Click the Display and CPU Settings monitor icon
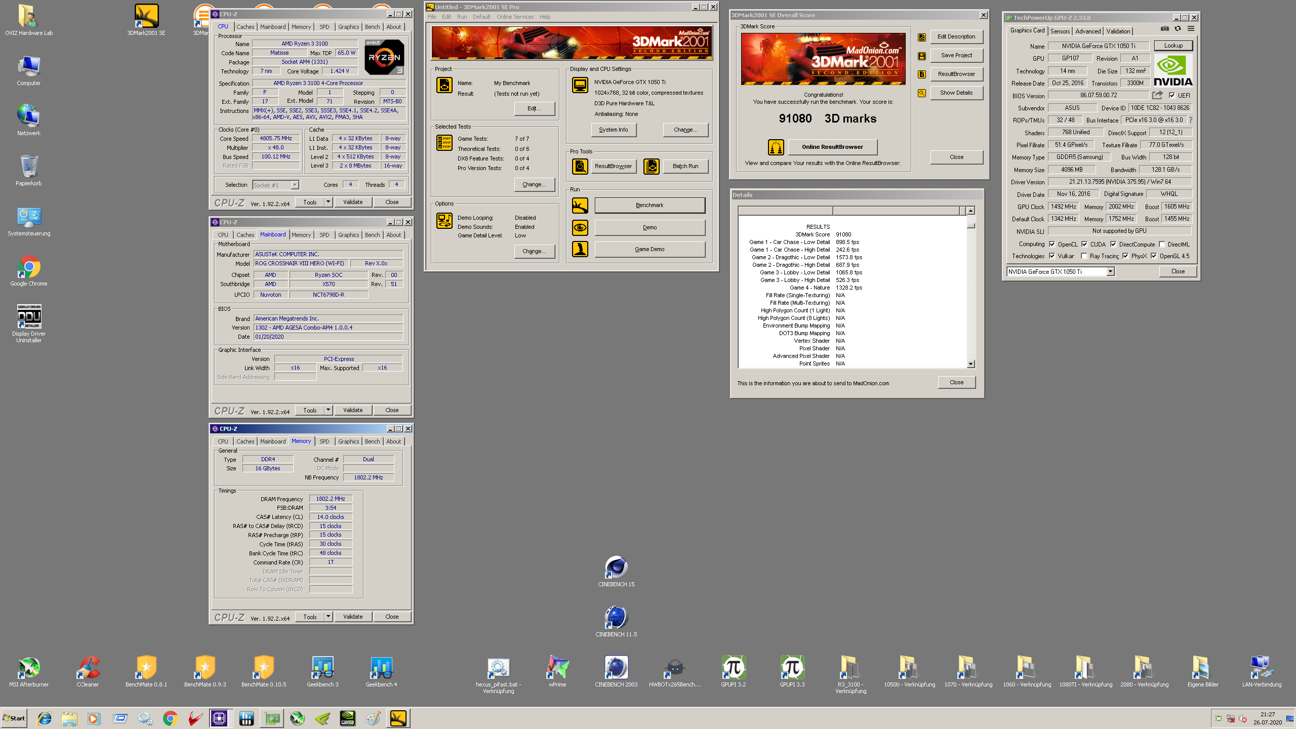 click(x=580, y=85)
